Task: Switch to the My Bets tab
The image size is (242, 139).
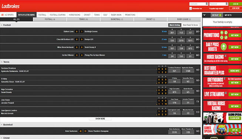Action: pyautogui.click(x=228, y=15)
